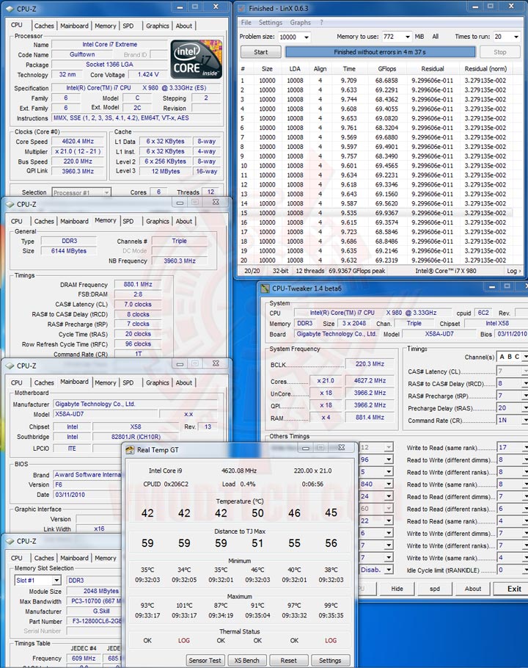Open the Times to run dropdown
528x668 pixels.
tap(516, 37)
